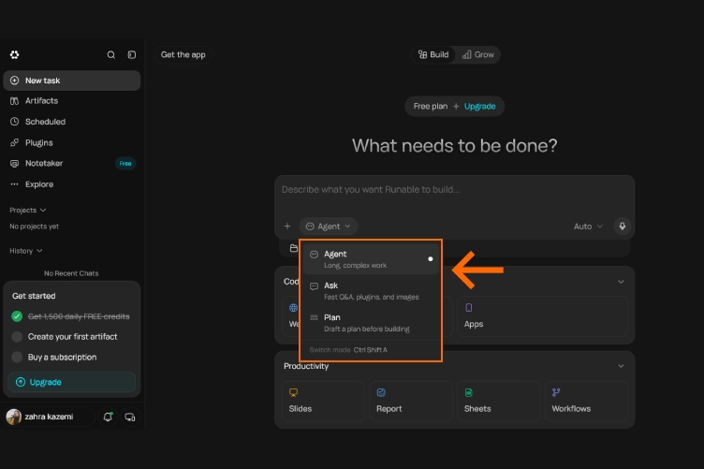Switch to the Build tab
This screenshot has width=704, height=469.
(x=433, y=54)
